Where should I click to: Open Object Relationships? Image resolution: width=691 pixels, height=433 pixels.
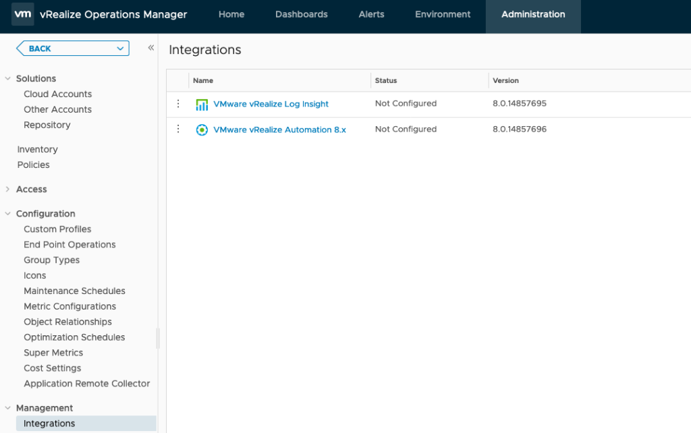68,322
